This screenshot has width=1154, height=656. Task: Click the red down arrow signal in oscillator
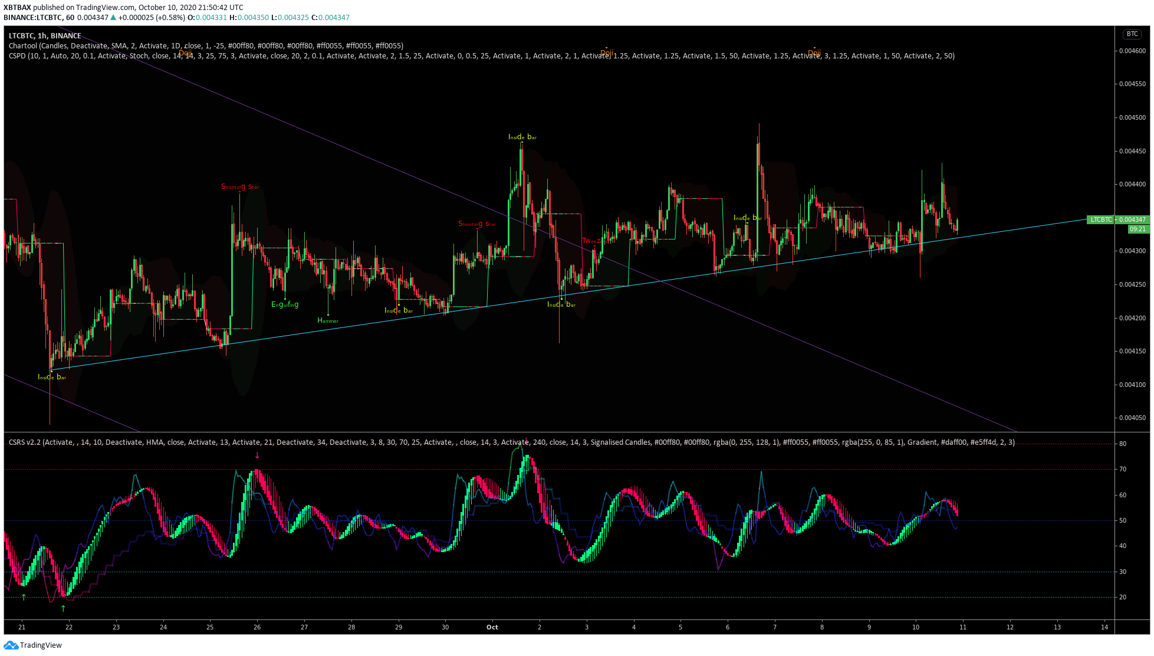tap(257, 455)
